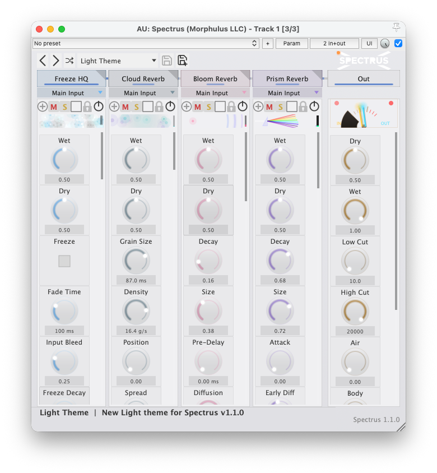Mute the Bloom Reverb module

click(198, 107)
